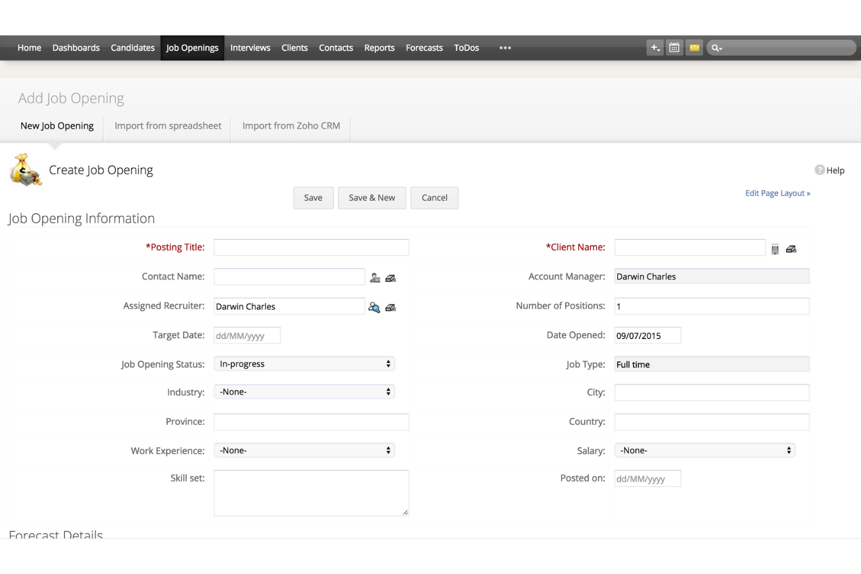Open the calendar icon in the top toolbar

tap(674, 47)
